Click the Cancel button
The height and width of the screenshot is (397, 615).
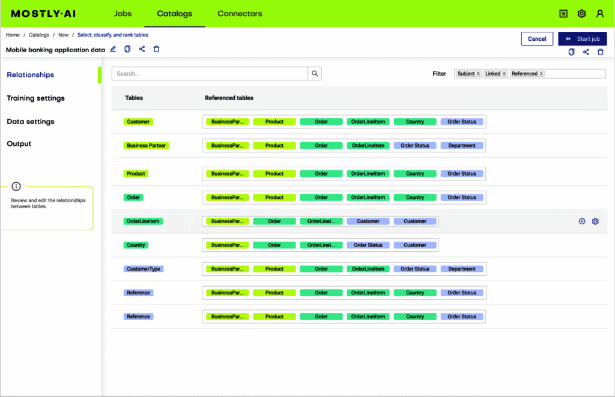click(537, 39)
